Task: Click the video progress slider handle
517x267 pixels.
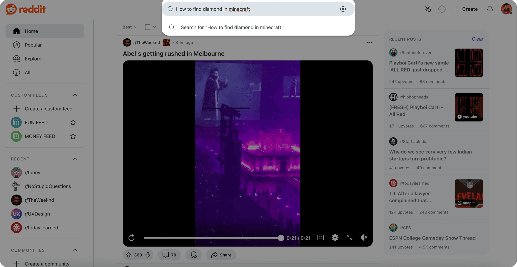Action: [281, 238]
